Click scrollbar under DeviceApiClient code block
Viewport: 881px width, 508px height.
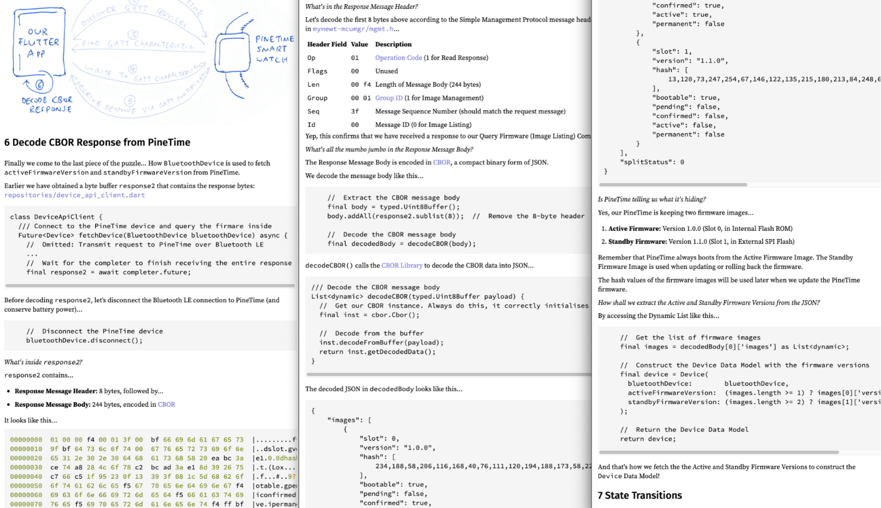[x=150, y=286]
